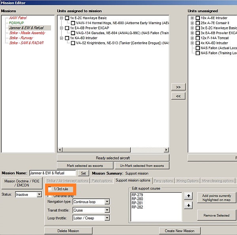Collapse the 1x E-2C Hawkeye Basic node
This screenshot has height=235, width=237.
click(x=61, y=18)
